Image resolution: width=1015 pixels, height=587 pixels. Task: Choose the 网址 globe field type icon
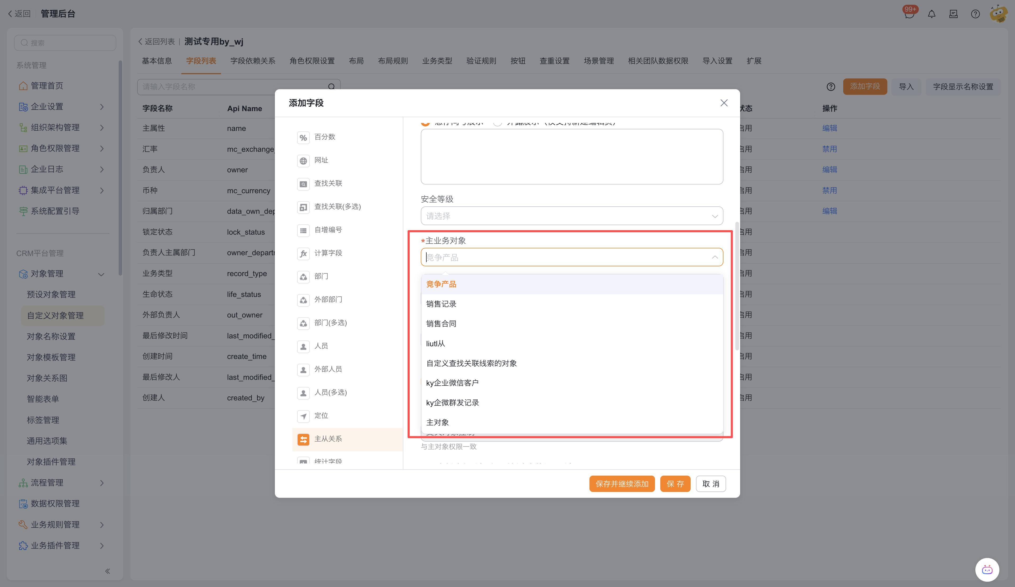pyautogui.click(x=303, y=161)
